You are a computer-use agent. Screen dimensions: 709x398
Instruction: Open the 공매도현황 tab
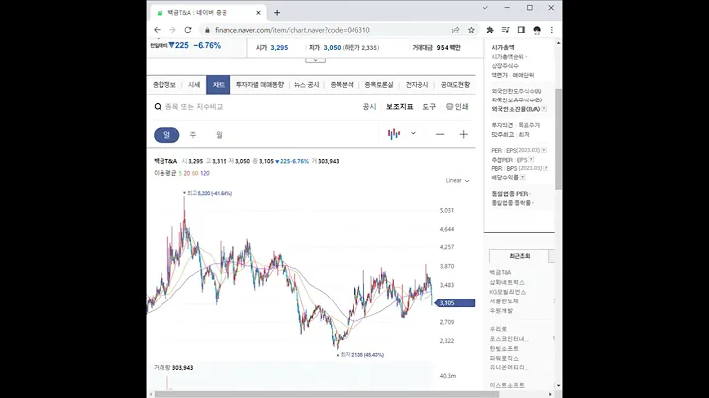(455, 85)
